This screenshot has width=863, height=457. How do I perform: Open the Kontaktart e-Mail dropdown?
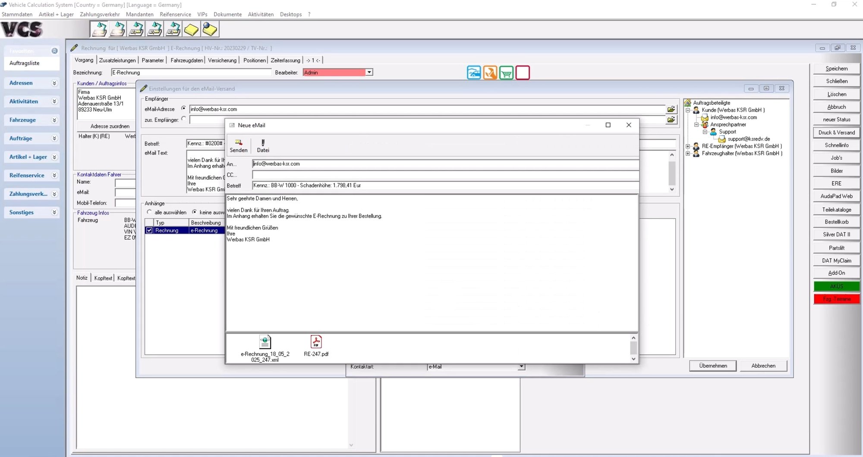point(522,366)
